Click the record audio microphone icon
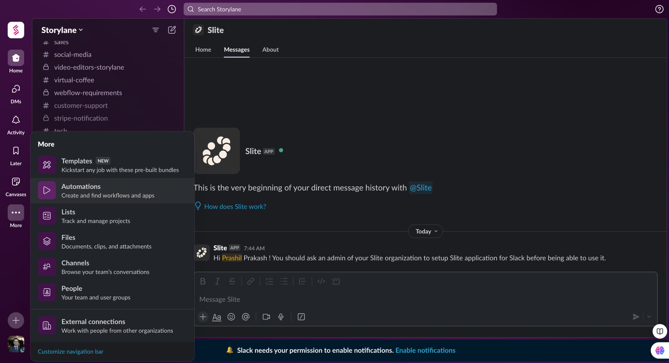 pyautogui.click(x=281, y=317)
